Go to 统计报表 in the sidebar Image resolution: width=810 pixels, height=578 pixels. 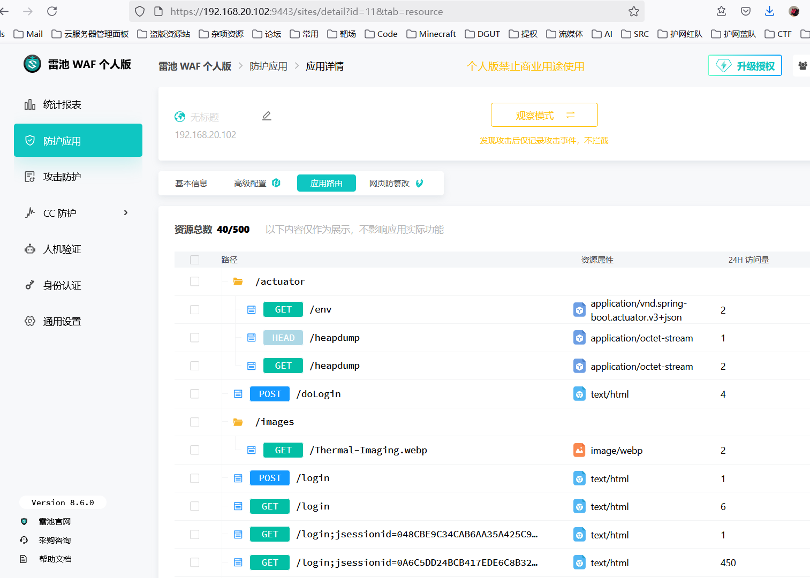(x=62, y=105)
